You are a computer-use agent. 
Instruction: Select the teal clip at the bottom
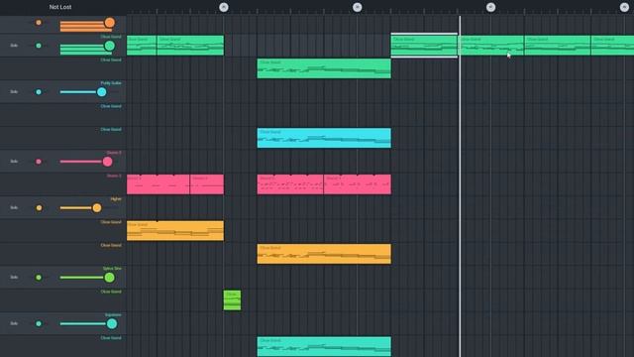(x=324, y=346)
